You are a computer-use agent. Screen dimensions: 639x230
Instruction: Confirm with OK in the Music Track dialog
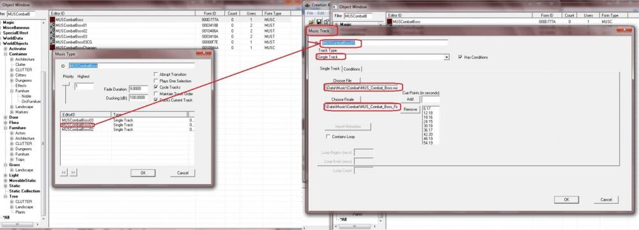pyautogui.click(x=566, y=199)
